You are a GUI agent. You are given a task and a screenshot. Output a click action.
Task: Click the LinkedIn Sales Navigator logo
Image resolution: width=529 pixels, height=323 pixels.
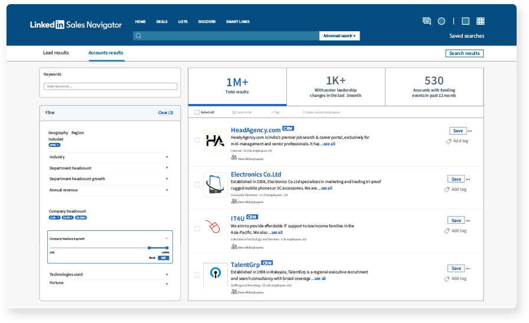(x=76, y=25)
